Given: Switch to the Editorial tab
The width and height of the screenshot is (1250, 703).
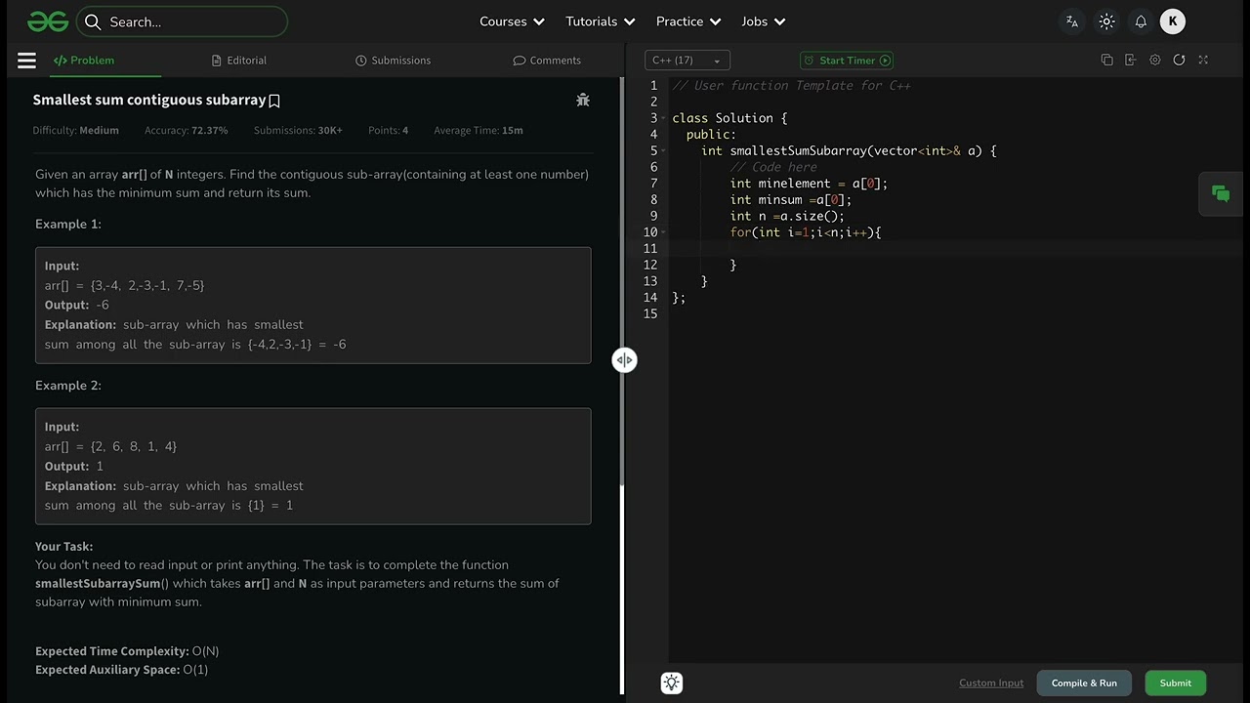Looking at the screenshot, I should point(239,61).
